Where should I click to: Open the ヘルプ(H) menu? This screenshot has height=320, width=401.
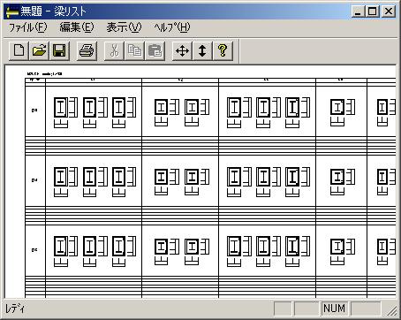[x=172, y=27]
